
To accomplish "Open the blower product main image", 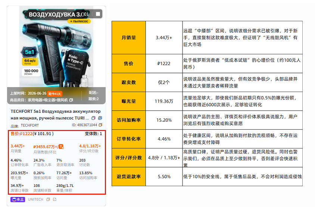I will click(56, 47).
